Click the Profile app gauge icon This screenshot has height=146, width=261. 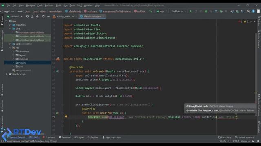coord(216,11)
